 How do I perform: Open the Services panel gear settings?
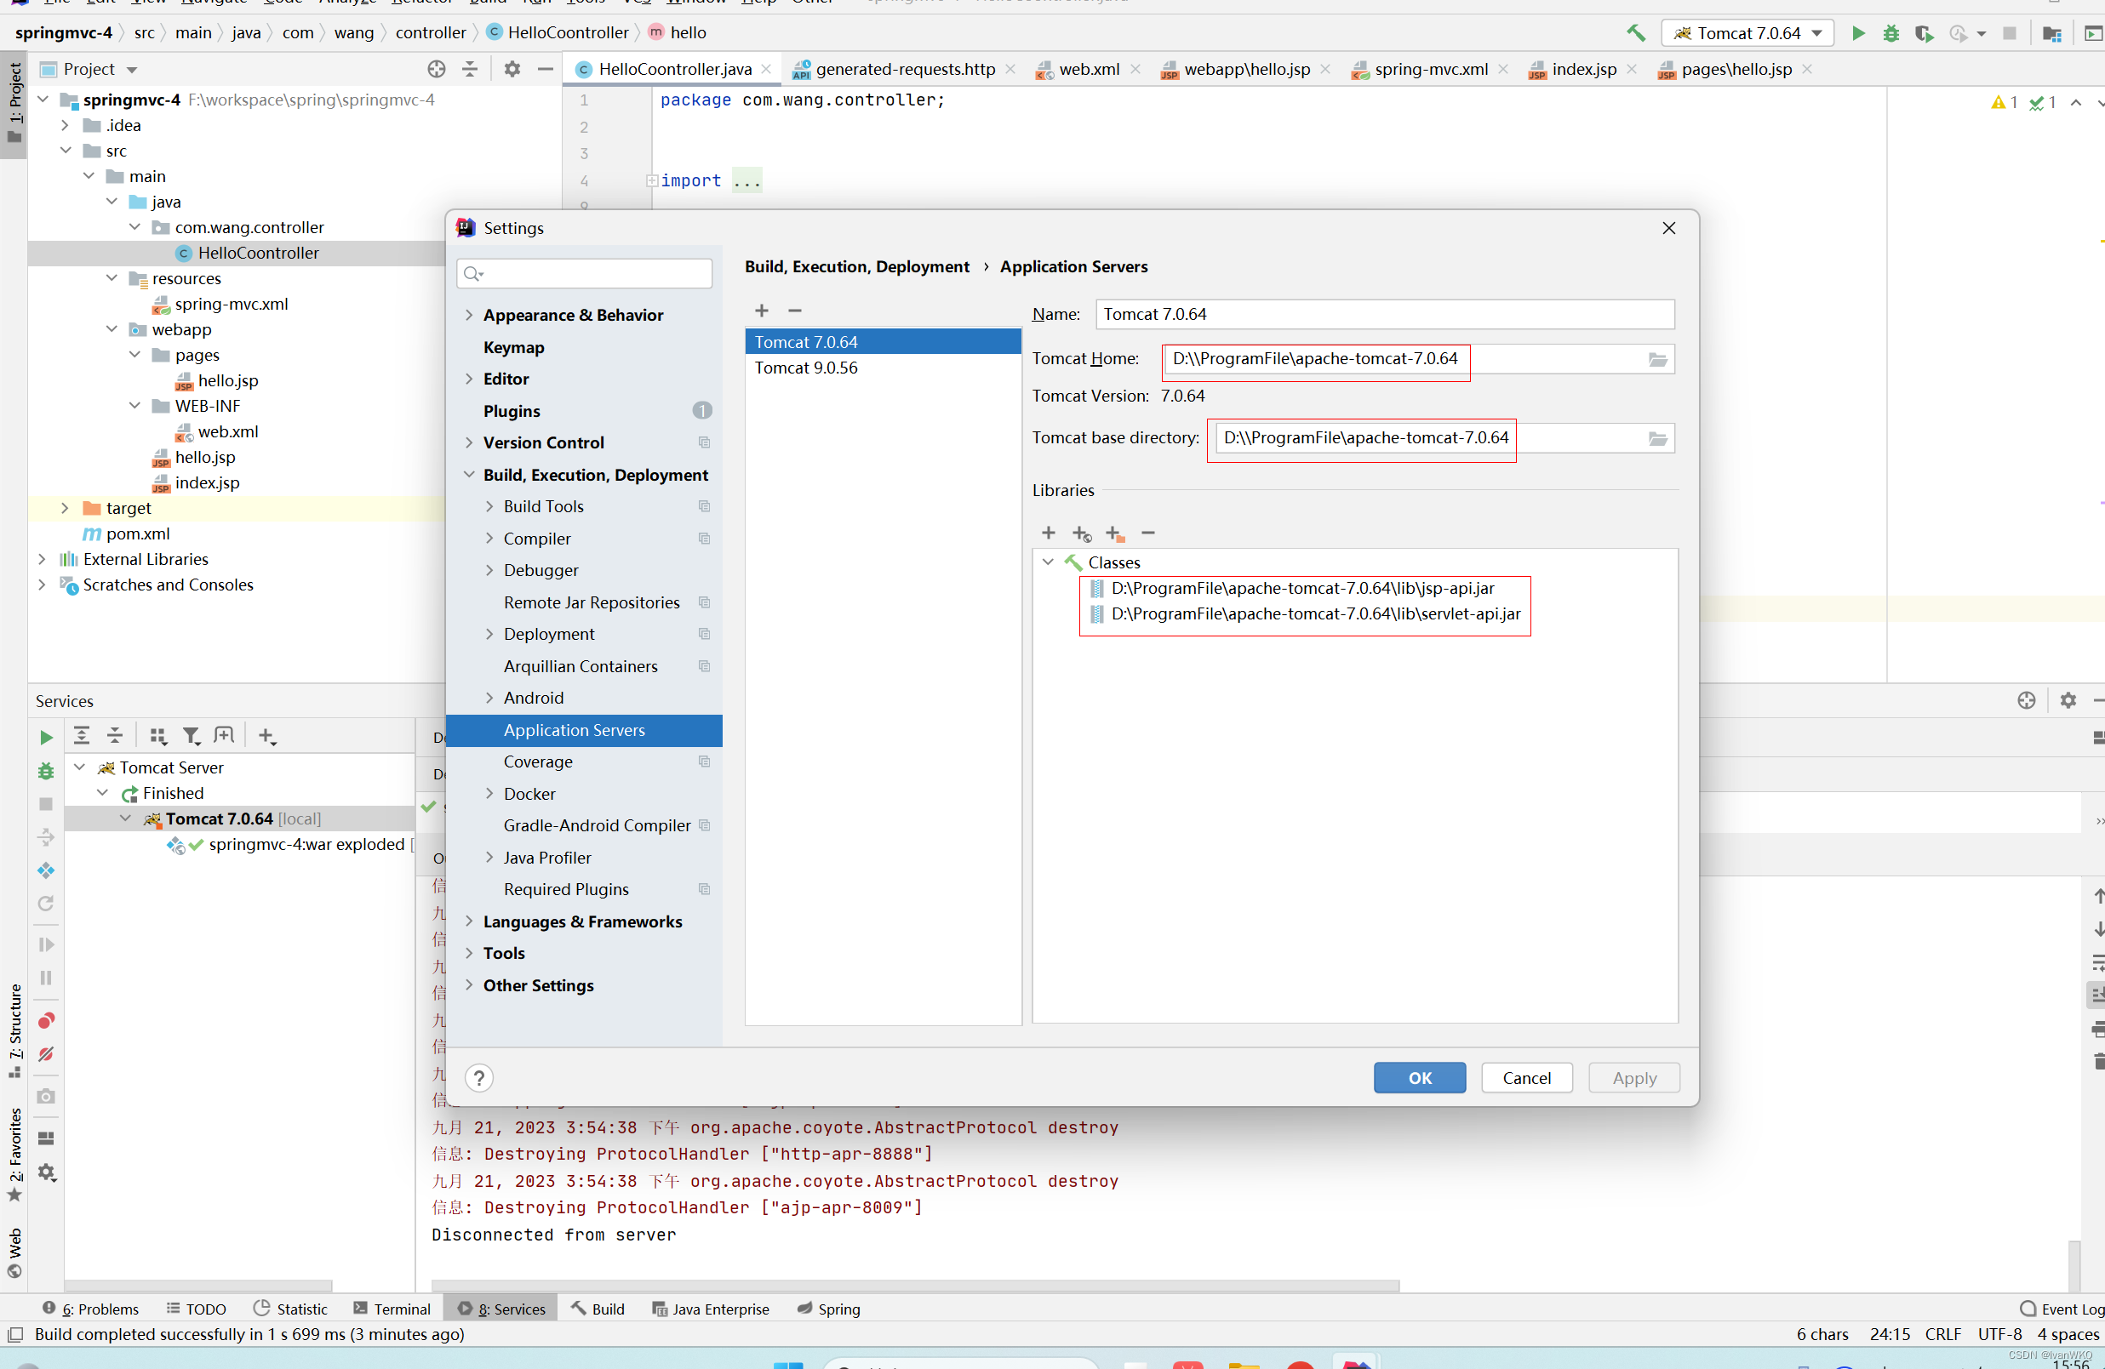2068,699
